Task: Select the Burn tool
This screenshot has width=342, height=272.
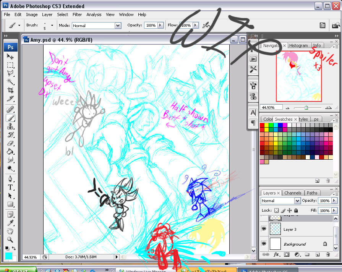Action: click(x=10, y=168)
